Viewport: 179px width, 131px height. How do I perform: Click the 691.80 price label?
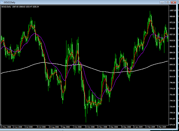pos(172,119)
